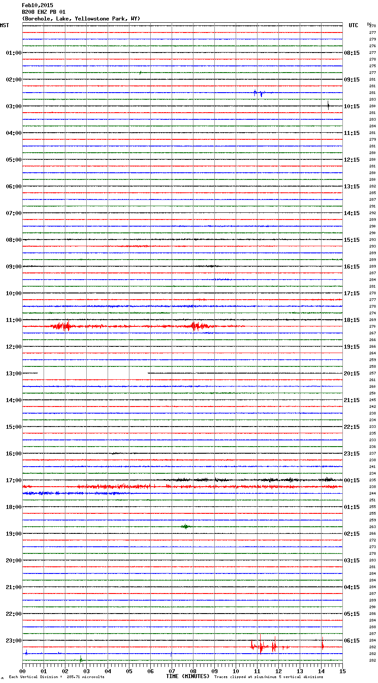Click the 00:15 UTC time label

[x=352, y=480]
